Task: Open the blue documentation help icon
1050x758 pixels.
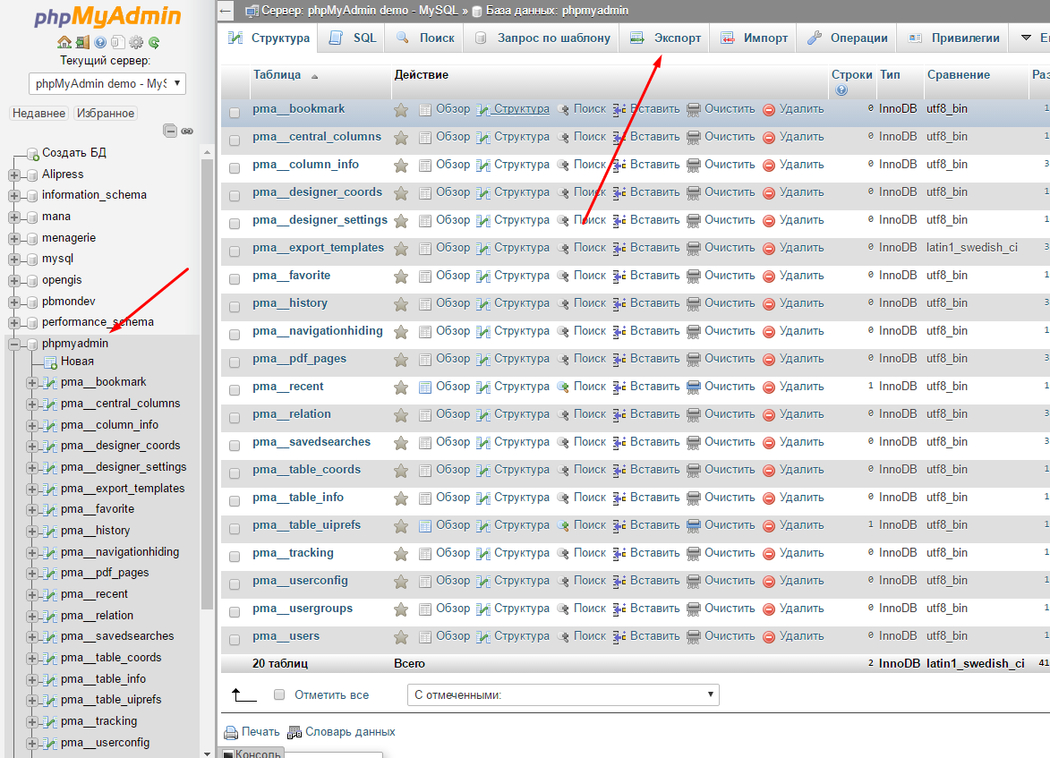Action: [x=100, y=42]
